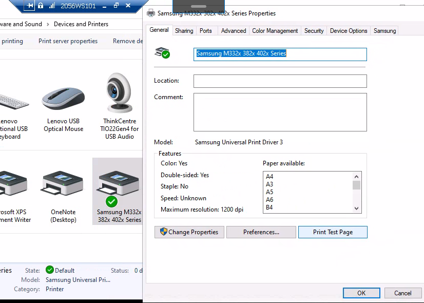Click the printer icon in the dialog title bar
Image resolution: width=424 pixels, height=303 pixels.
click(x=151, y=13)
